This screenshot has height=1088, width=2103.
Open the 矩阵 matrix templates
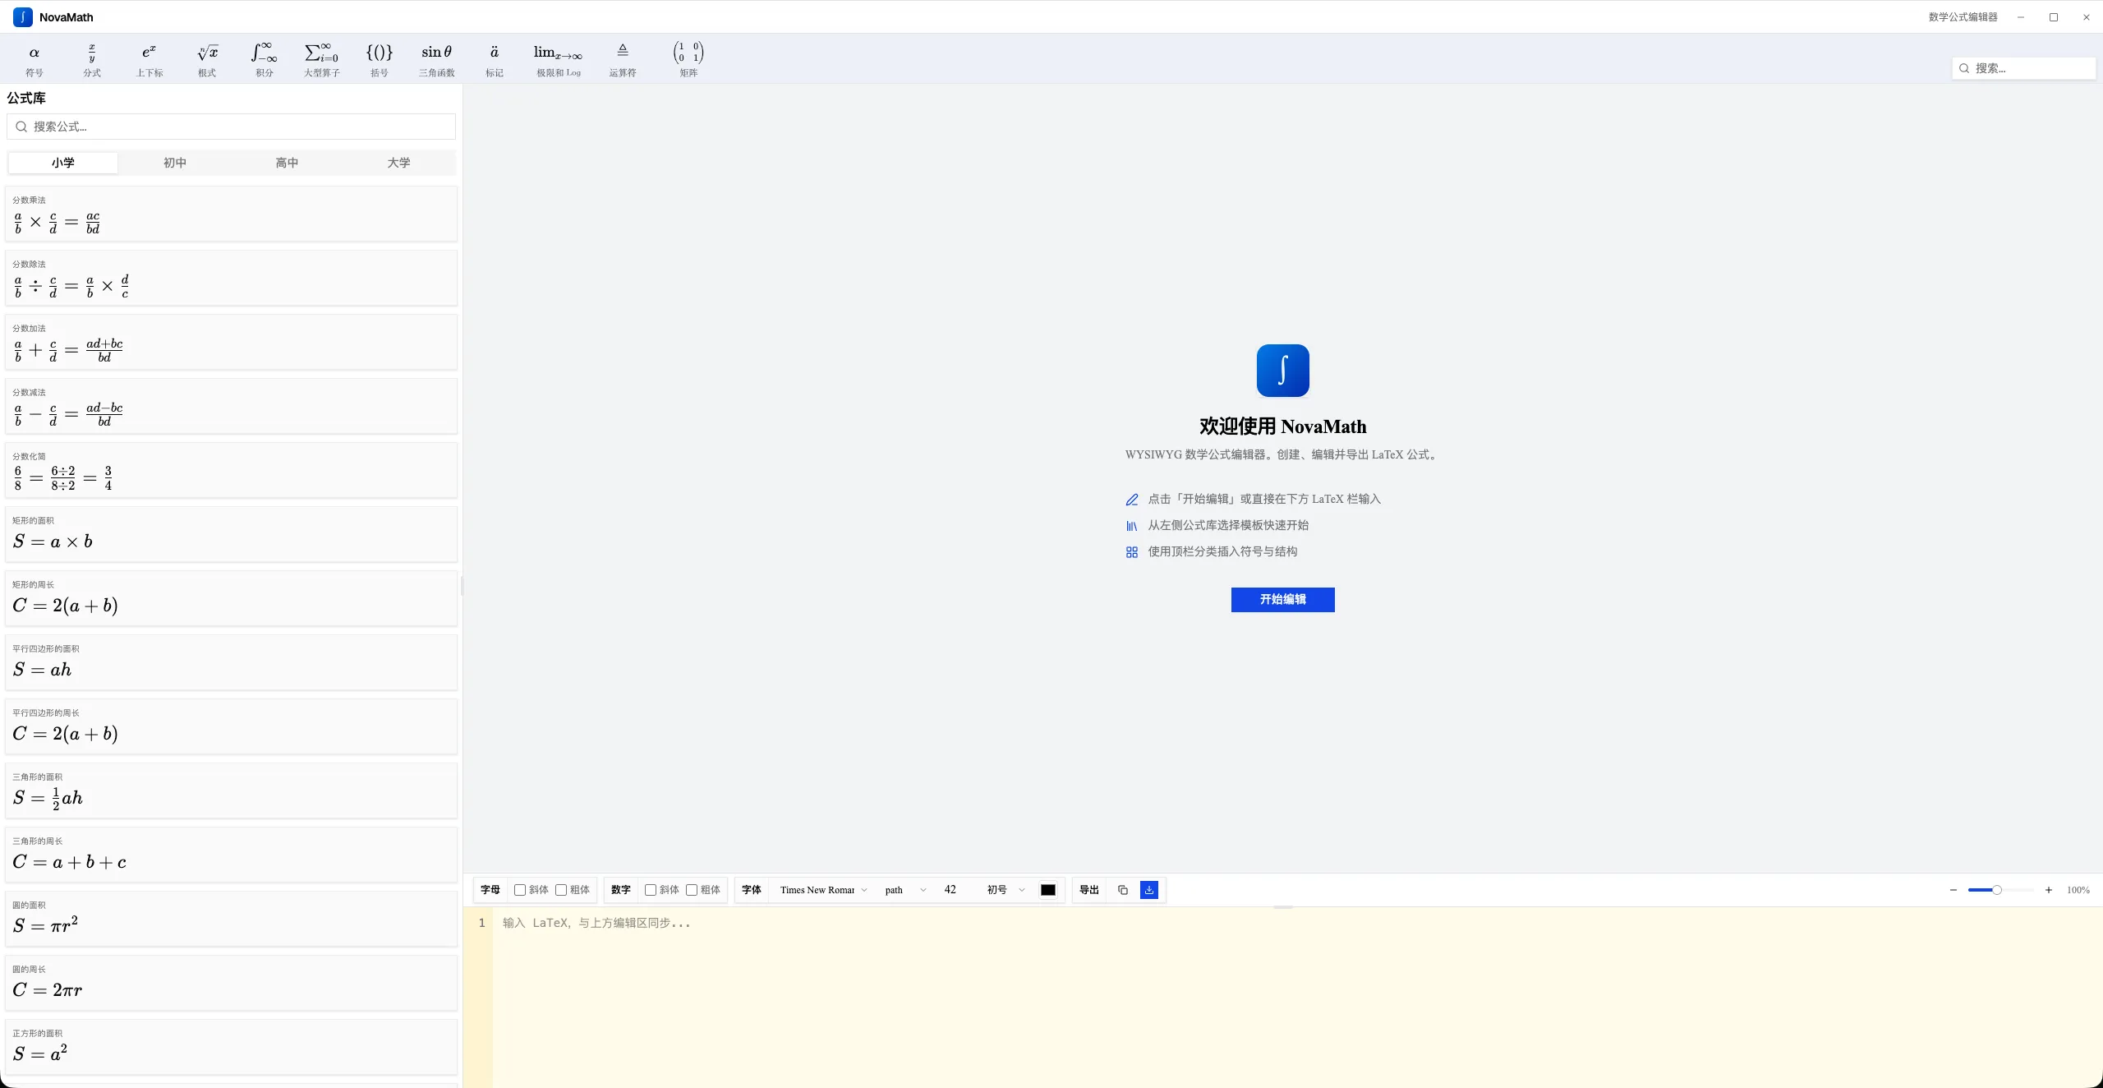[x=688, y=60]
